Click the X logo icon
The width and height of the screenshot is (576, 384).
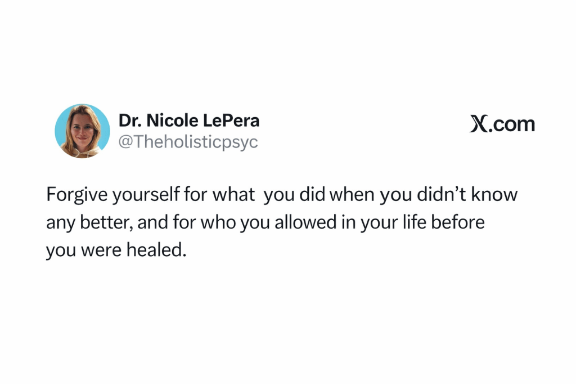point(478,124)
